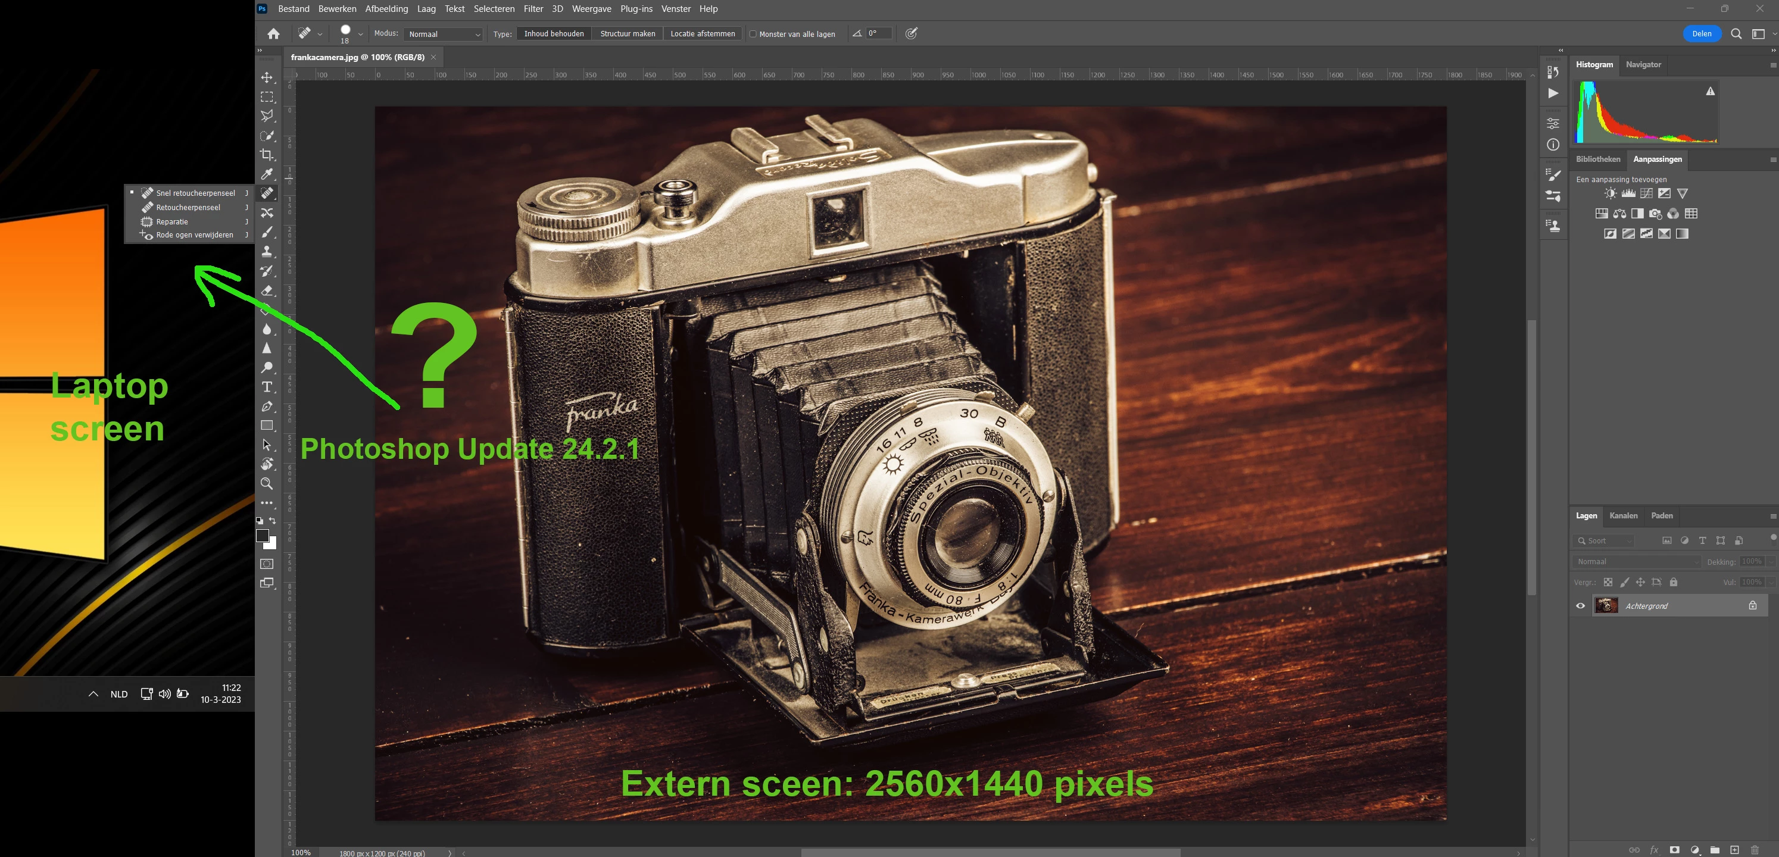Hide the Achtergrond layer with eye icon
This screenshot has width=1779, height=857.
tap(1580, 606)
